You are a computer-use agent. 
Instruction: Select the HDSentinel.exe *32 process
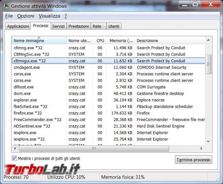tap(108, 126)
